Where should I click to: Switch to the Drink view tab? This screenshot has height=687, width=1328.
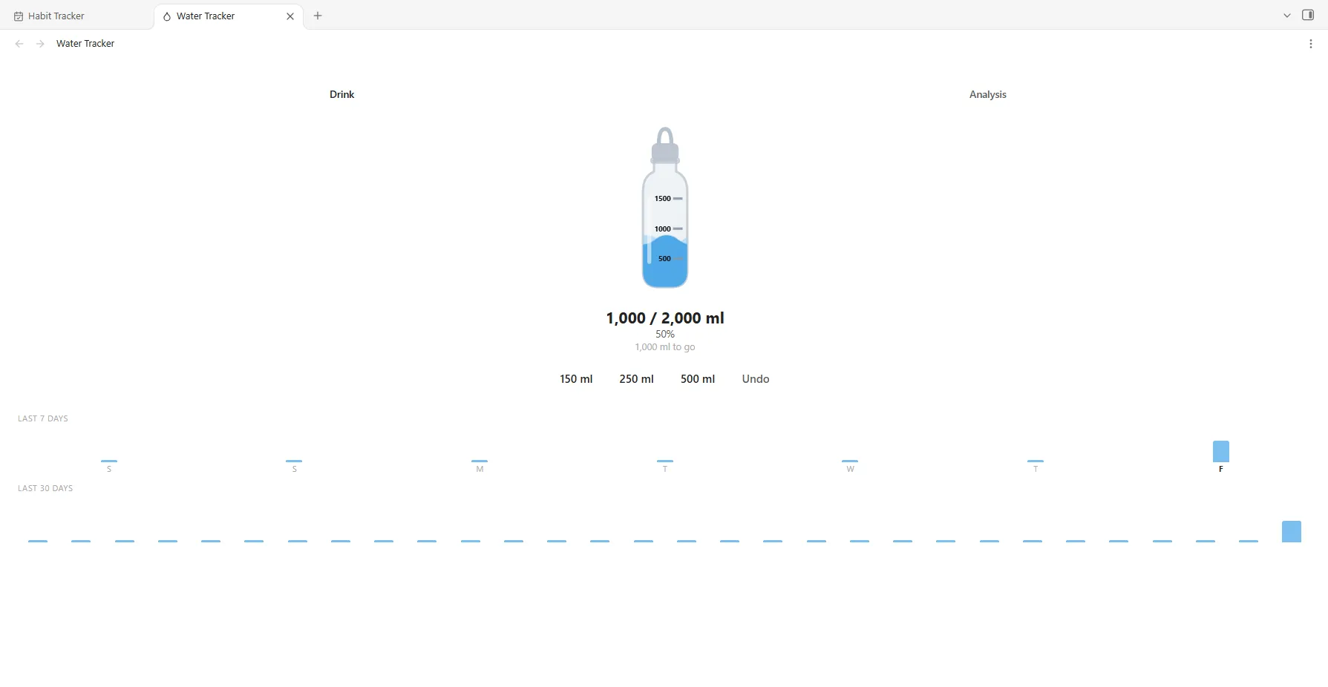(342, 94)
